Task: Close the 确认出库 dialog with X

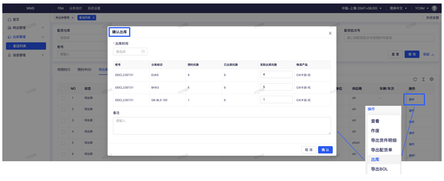Action: tap(330, 33)
